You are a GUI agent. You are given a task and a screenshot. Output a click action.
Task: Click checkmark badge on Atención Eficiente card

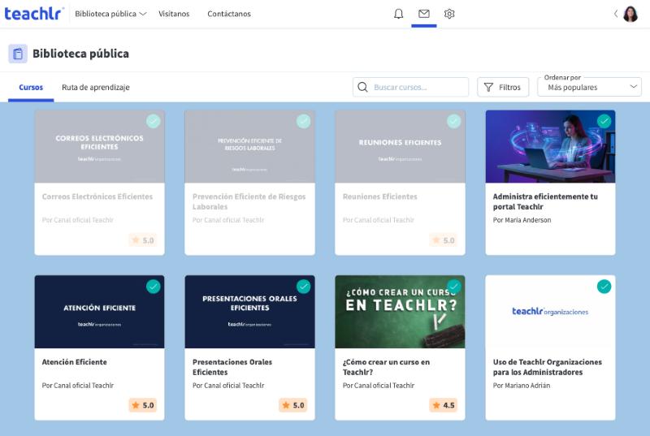pos(153,287)
